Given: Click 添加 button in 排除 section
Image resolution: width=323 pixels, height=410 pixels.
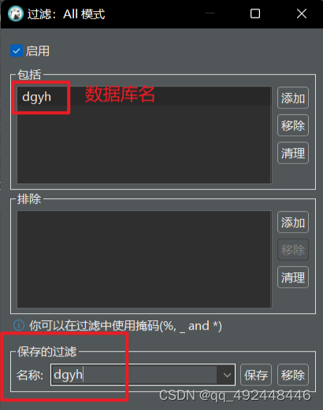Looking at the screenshot, I should pos(293,222).
